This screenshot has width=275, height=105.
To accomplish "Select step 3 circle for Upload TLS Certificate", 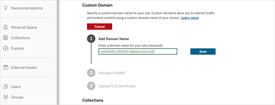I will click(x=91, y=86).
